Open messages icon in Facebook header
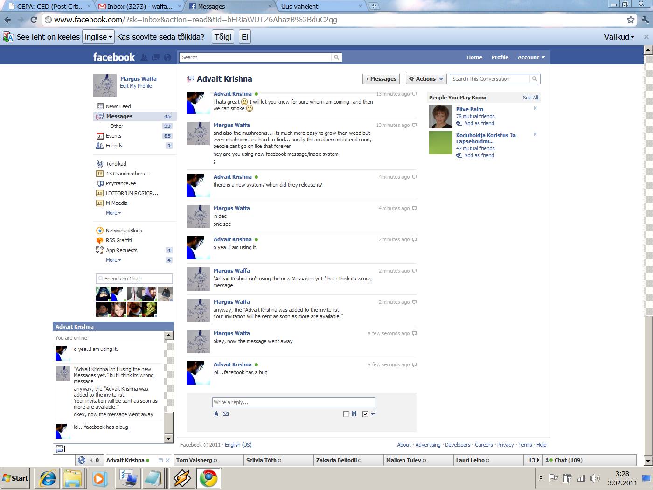Screen dimensions: 653x490 (x=156, y=57)
